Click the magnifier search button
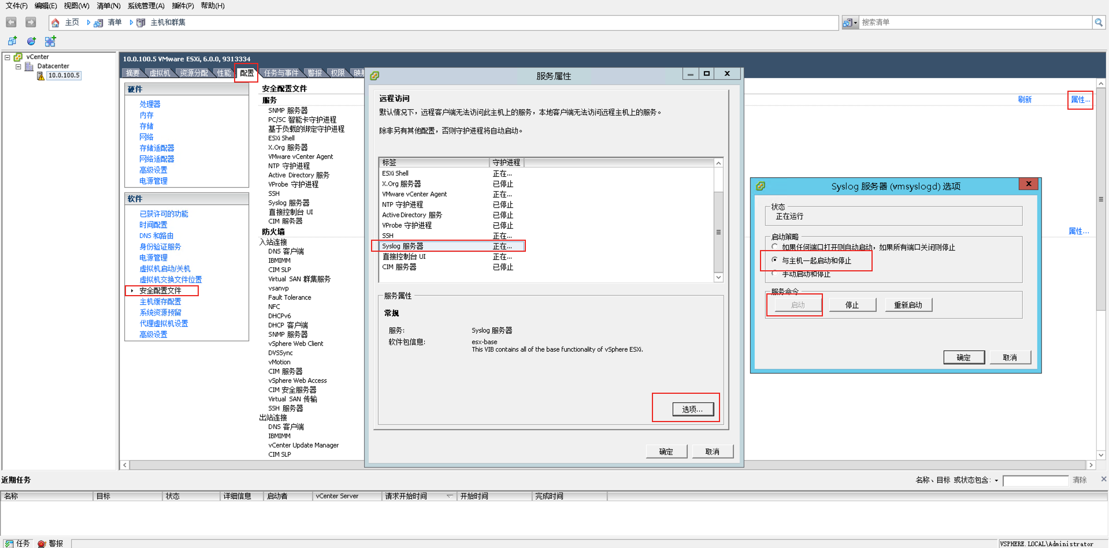 1099,23
